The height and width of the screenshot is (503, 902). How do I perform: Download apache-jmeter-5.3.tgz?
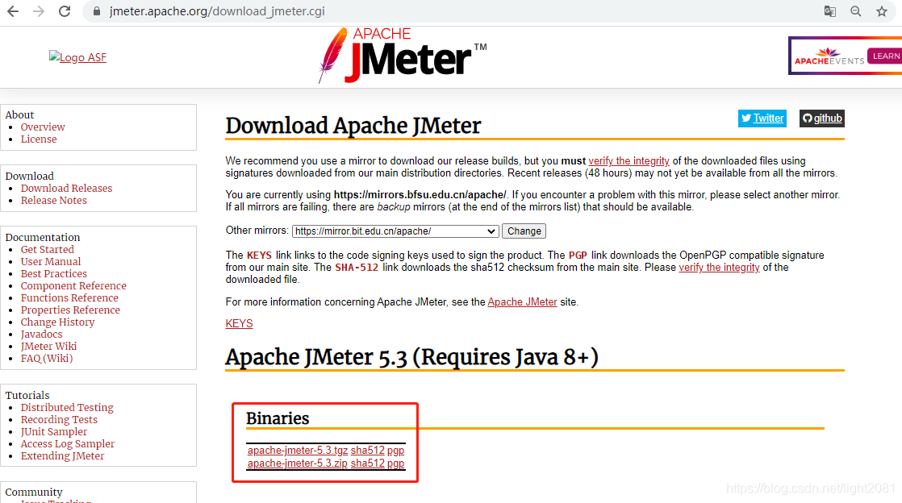point(298,451)
